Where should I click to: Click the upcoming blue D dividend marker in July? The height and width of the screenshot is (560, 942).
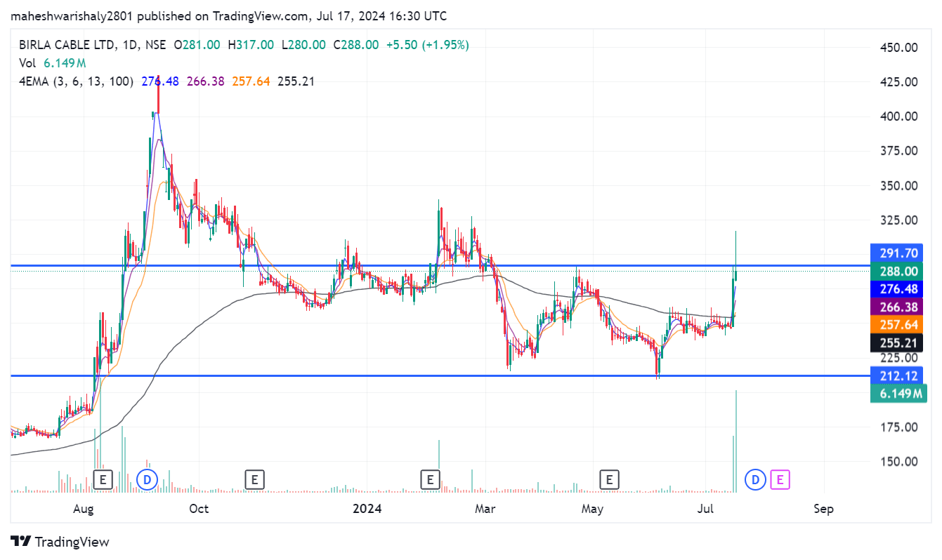pyautogui.click(x=755, y=480)
